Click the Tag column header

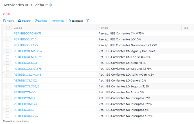coord(186,28)
